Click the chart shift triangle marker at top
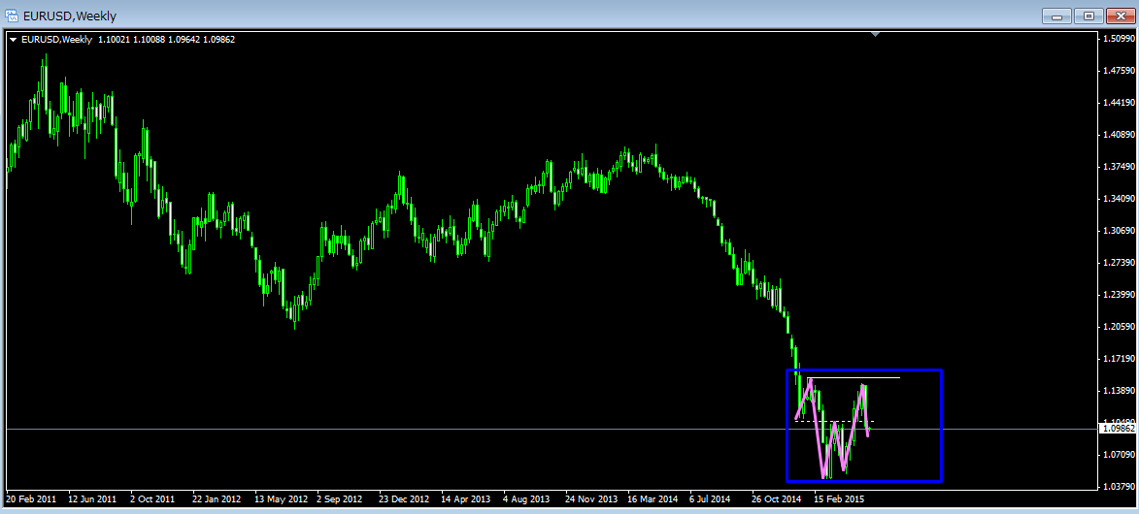Image resolution: width=1139 pixels, height=514 pixels. coord(876,35)
